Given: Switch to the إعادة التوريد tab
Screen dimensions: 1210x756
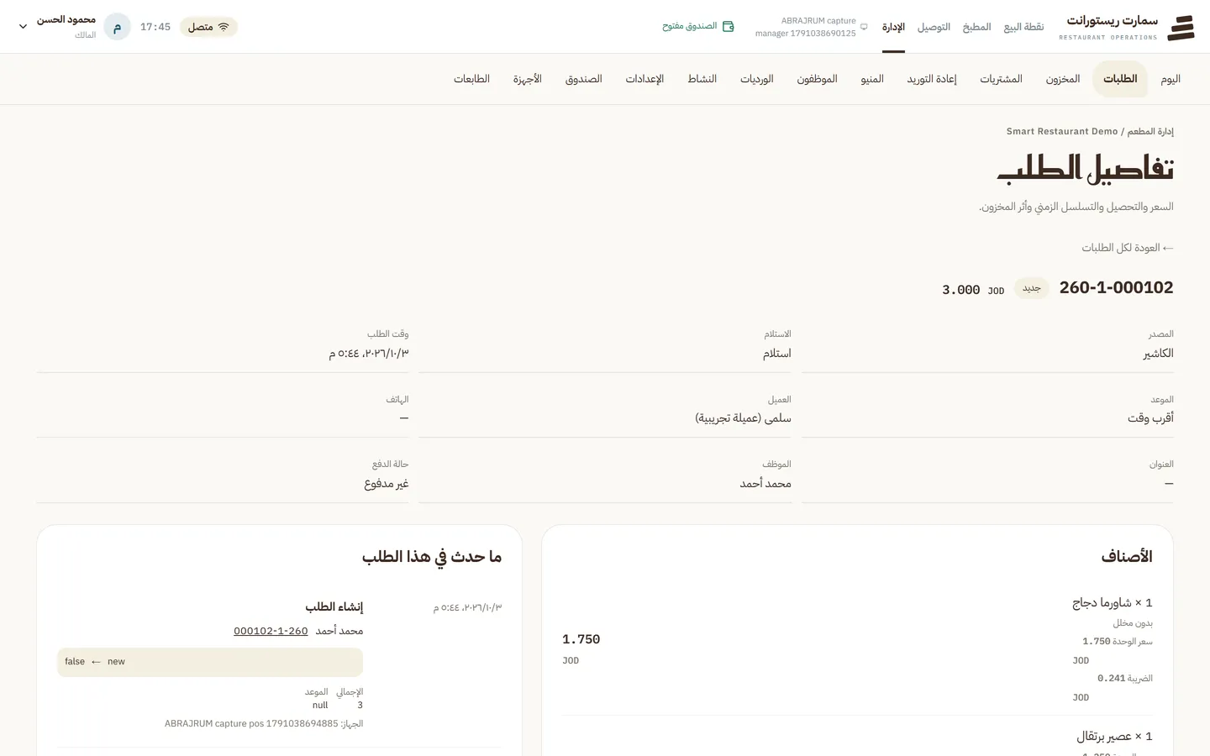Looking at the screenshot, I should pos(932,79).
